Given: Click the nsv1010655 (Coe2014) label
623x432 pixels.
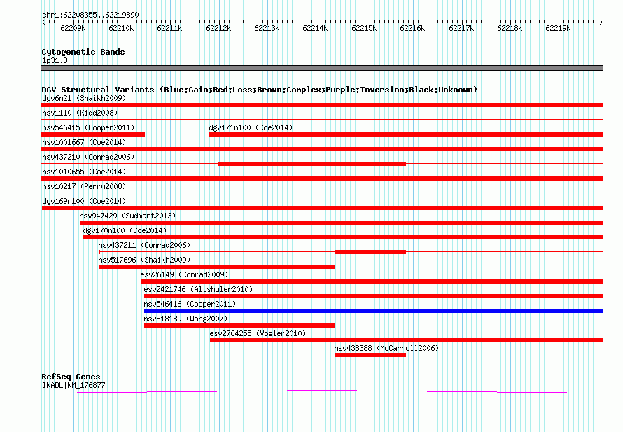Looking at the screenshot, I should [x=84, y=172].
